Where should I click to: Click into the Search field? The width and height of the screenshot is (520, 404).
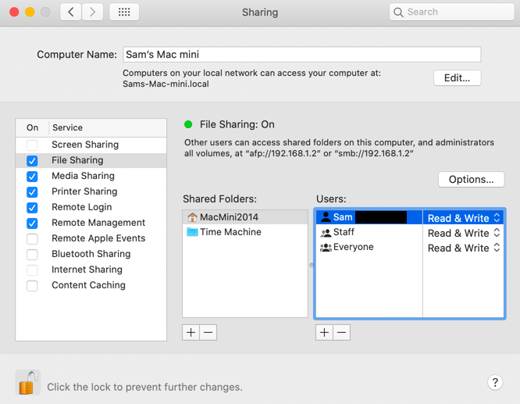452,13
